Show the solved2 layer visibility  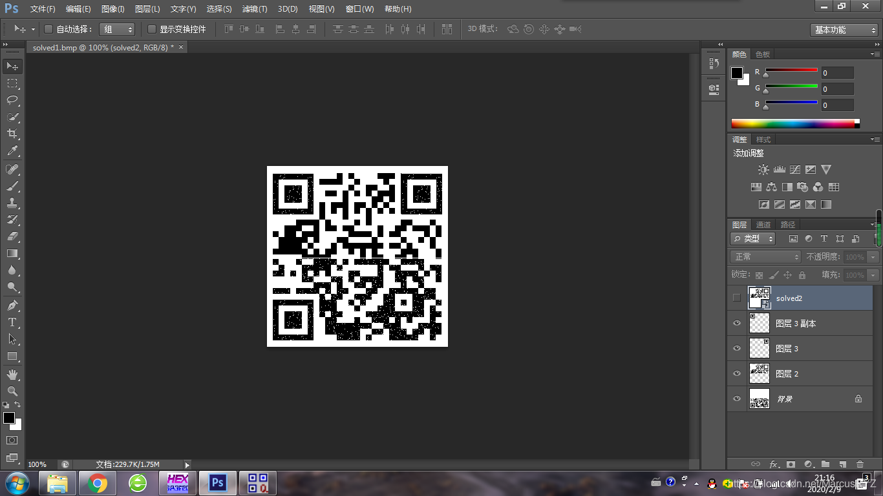(737, 298)
